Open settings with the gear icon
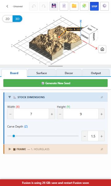The image size is (111, 186). point(105,6)
